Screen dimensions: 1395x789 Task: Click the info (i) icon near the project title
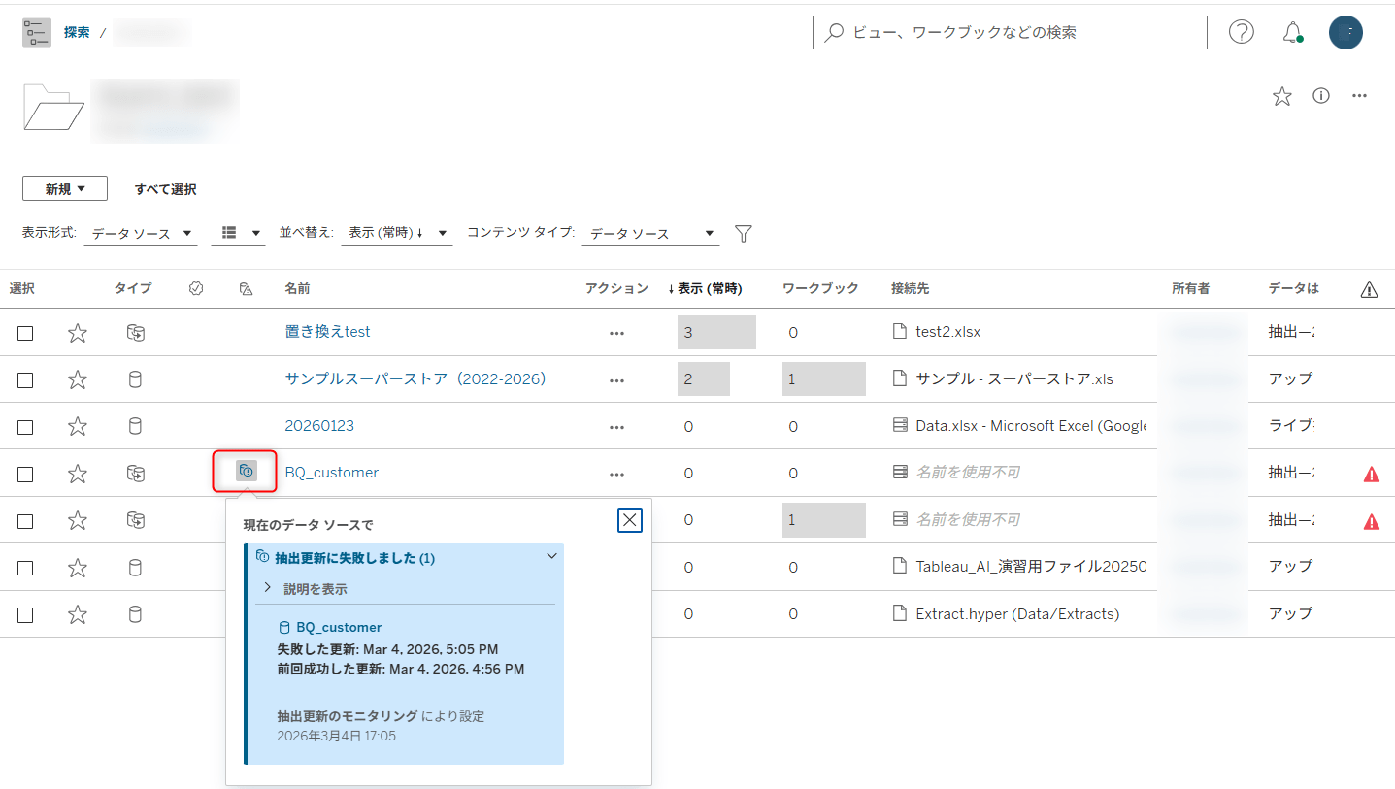point(1320,96)
